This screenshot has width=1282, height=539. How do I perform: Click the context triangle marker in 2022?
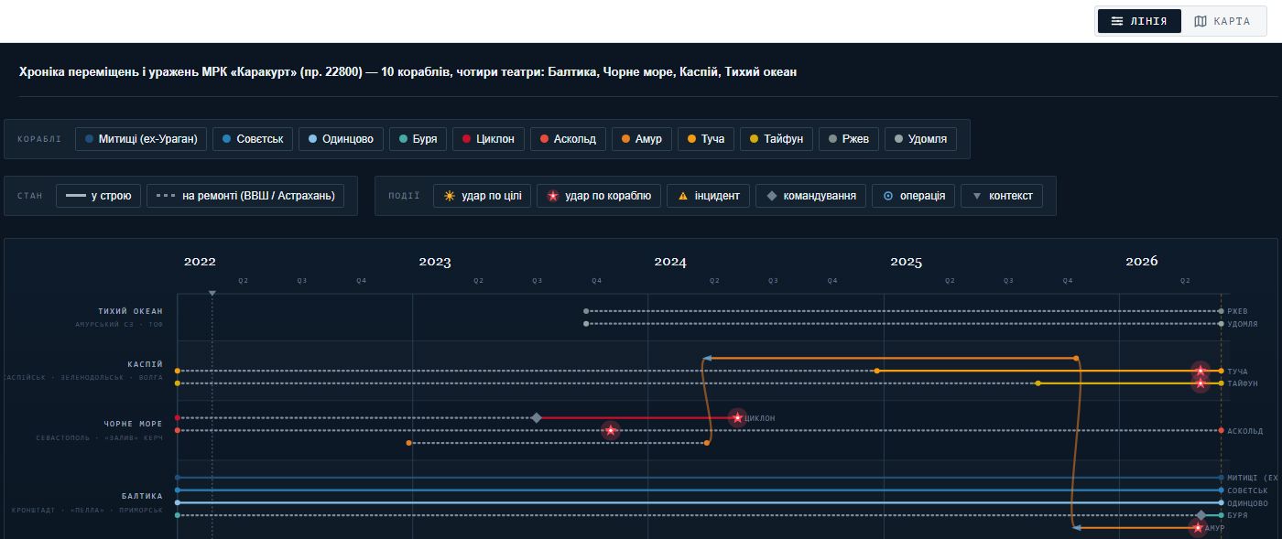(x=212, y=293)
